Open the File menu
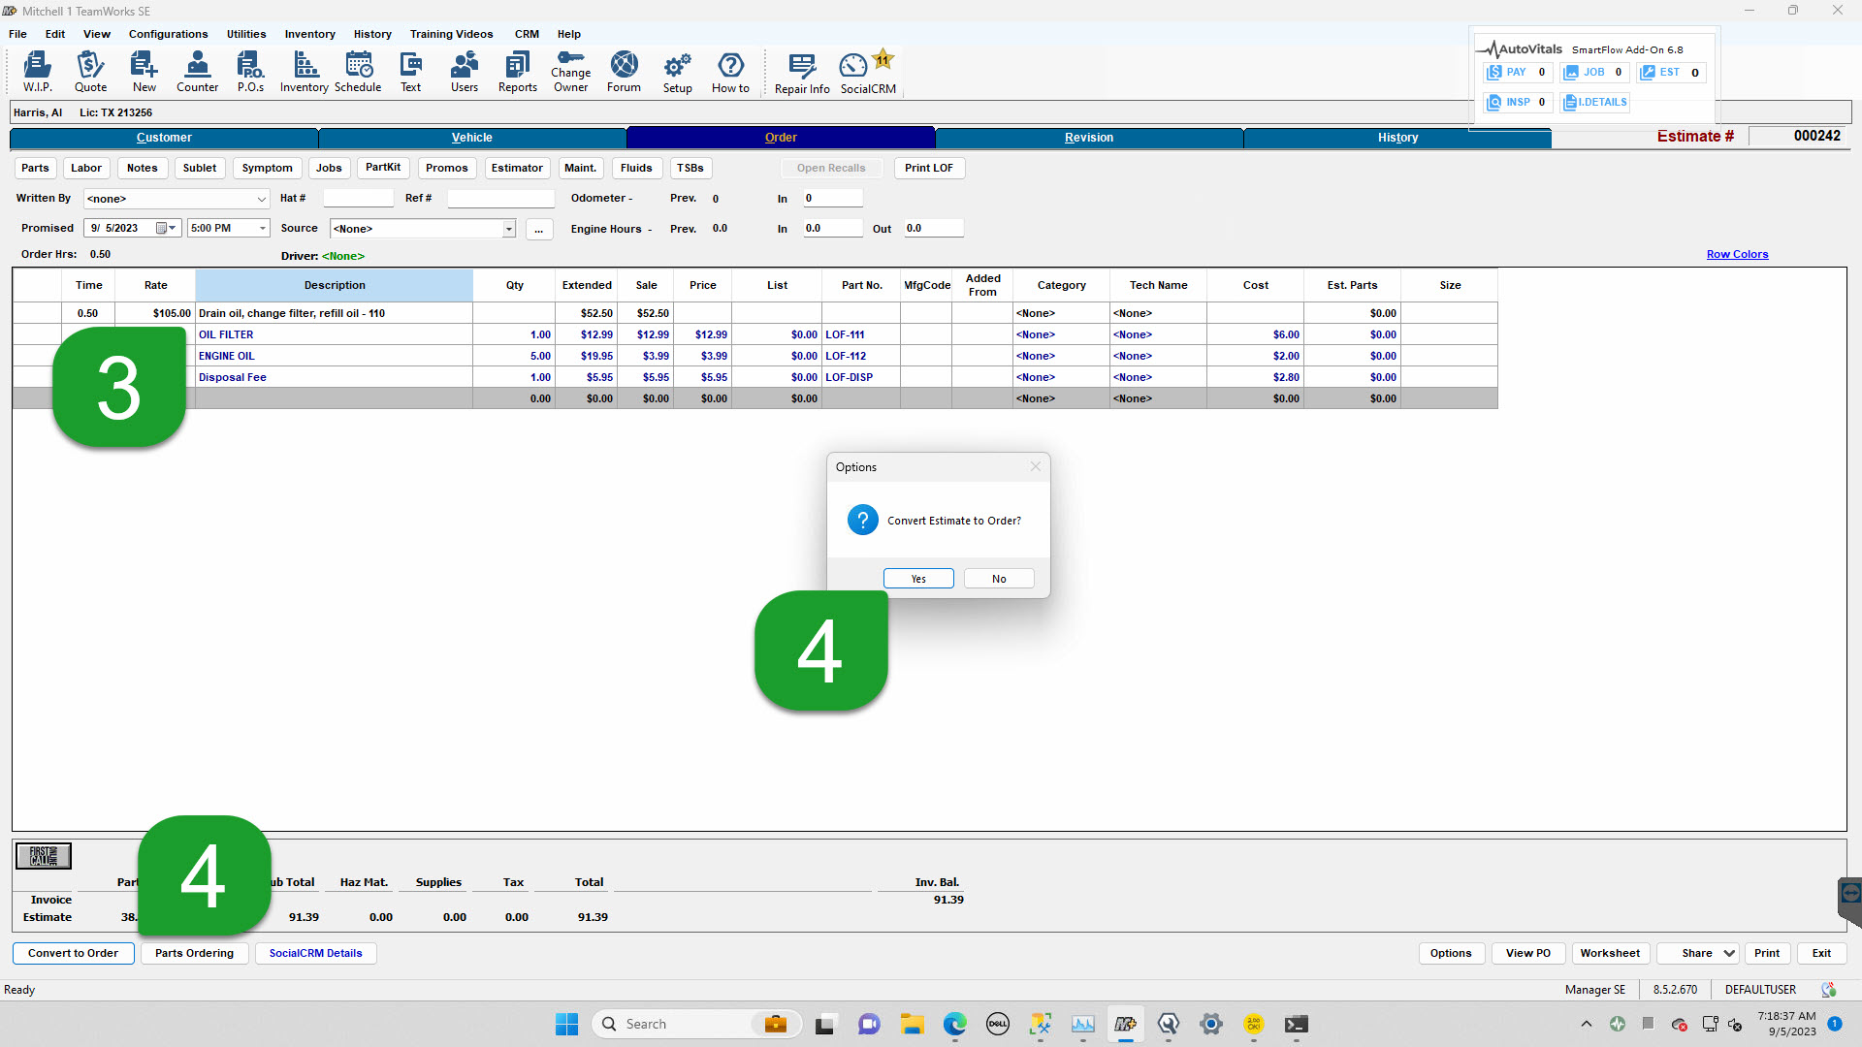The width and height of the screenshot is (1862, 1047). point(17,34)
